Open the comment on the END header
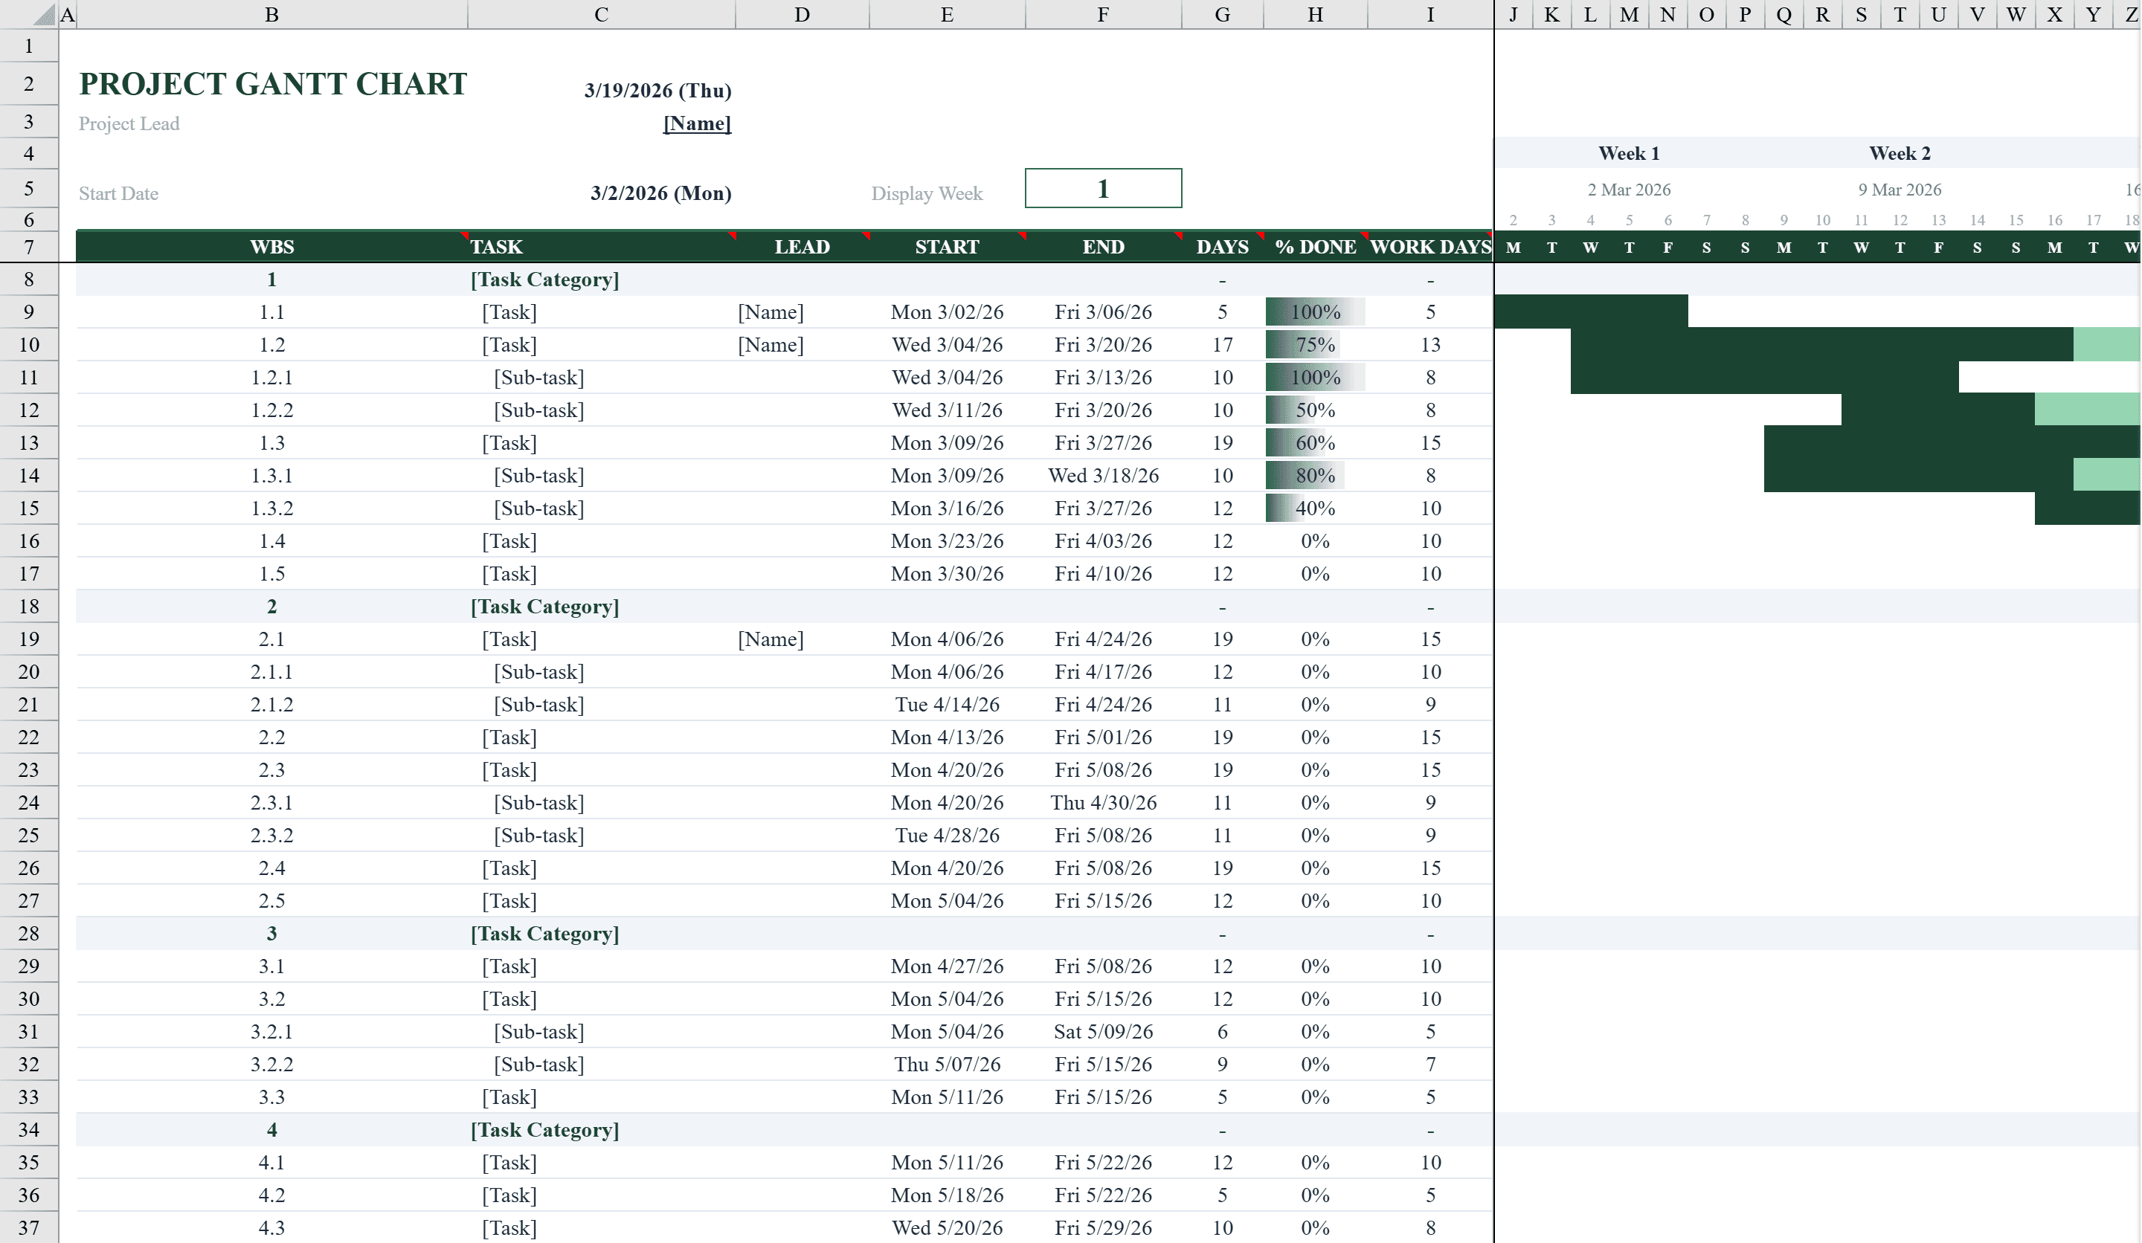 1178,238
